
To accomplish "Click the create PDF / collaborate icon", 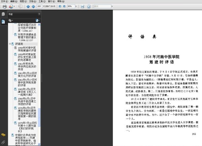I will click(11, 6).
